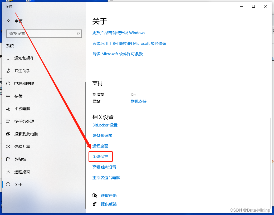This screenshot has width=274, height=215.
Task: Click the 联机支持 website link
Action: 139,101
